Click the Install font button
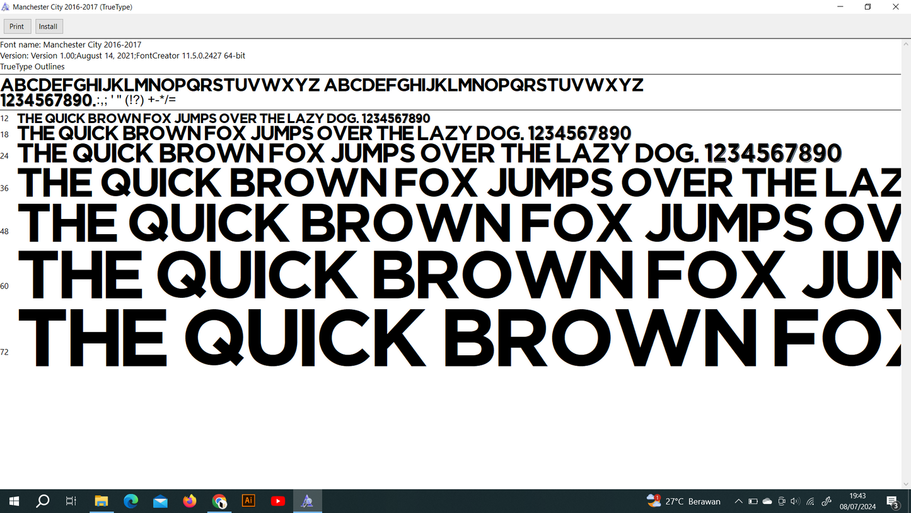 tap(49, 27)
